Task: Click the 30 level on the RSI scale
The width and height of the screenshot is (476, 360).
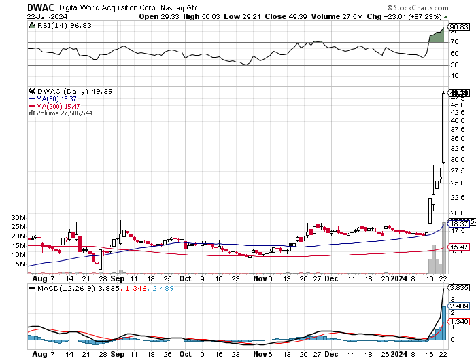Action: 454,65
